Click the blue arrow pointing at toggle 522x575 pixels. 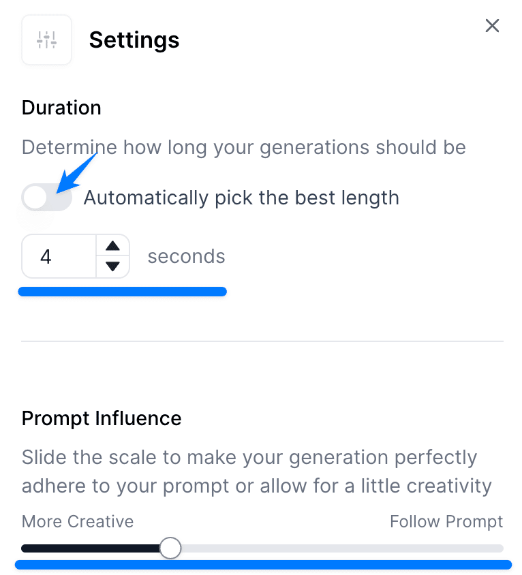[78, 173]
